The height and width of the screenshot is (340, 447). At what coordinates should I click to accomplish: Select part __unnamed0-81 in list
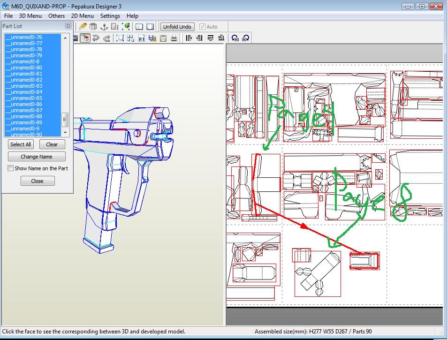click(33, 74)
